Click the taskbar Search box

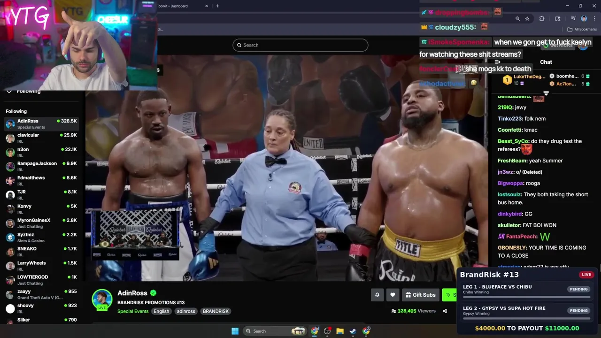click(276, 331)
